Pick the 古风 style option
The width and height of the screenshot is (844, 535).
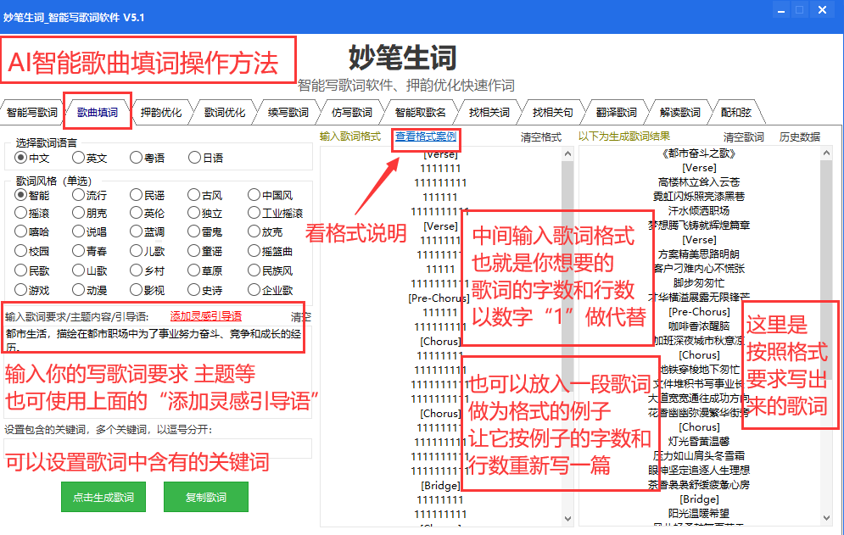(x=204, y=195)
